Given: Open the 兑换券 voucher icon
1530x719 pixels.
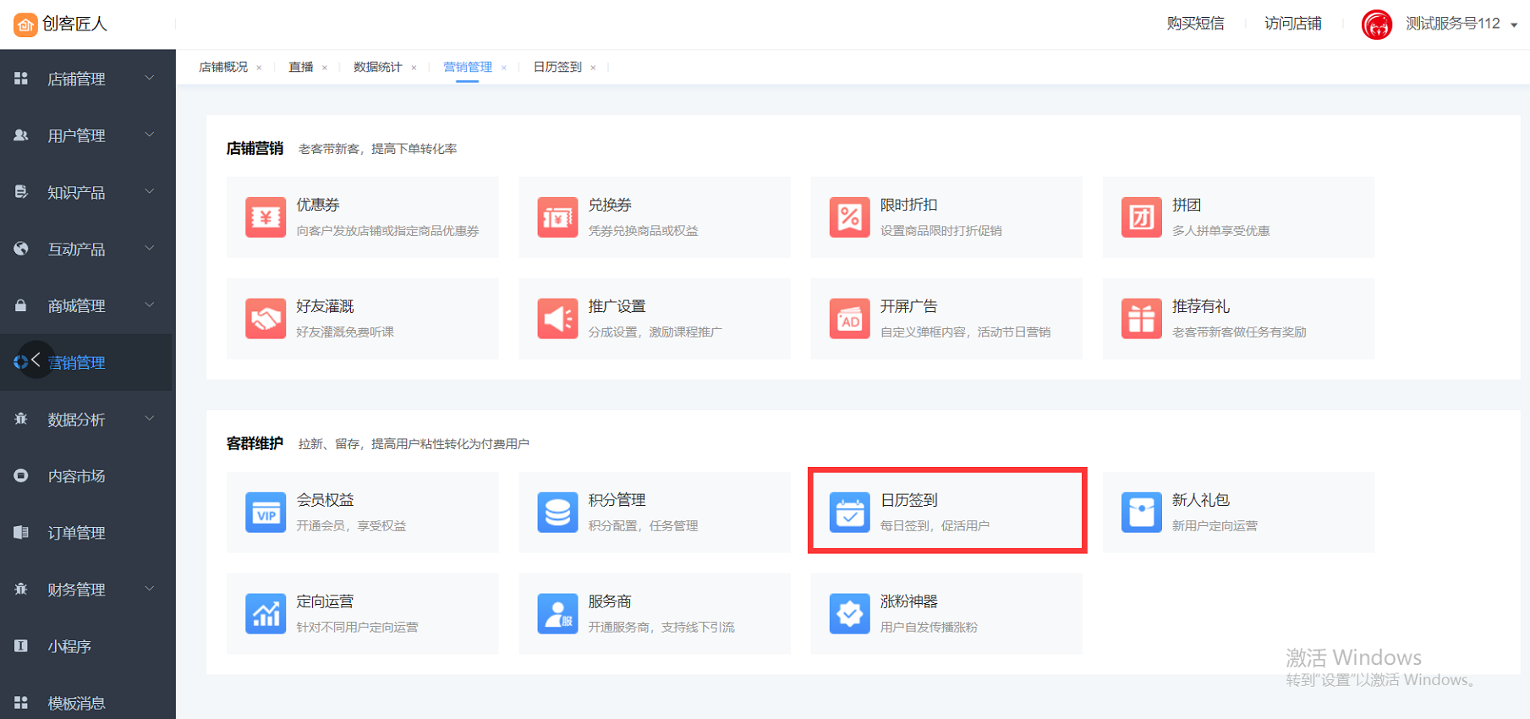Looking at the screenshot, I should click(557, 217).
